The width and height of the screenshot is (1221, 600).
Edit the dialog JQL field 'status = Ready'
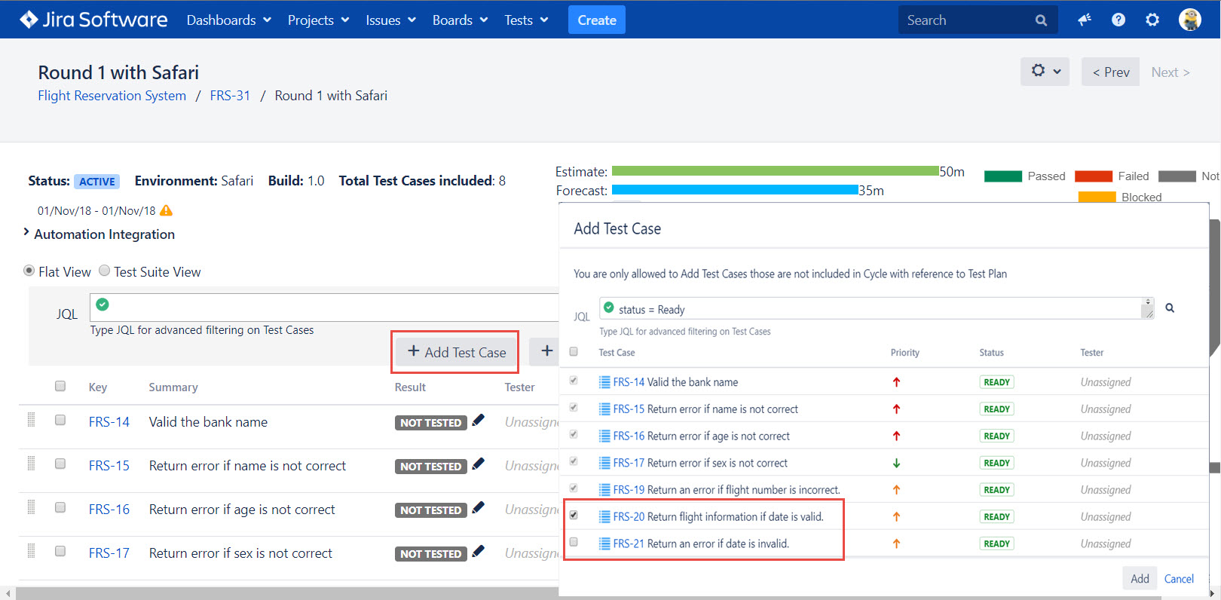click(877, 308)
